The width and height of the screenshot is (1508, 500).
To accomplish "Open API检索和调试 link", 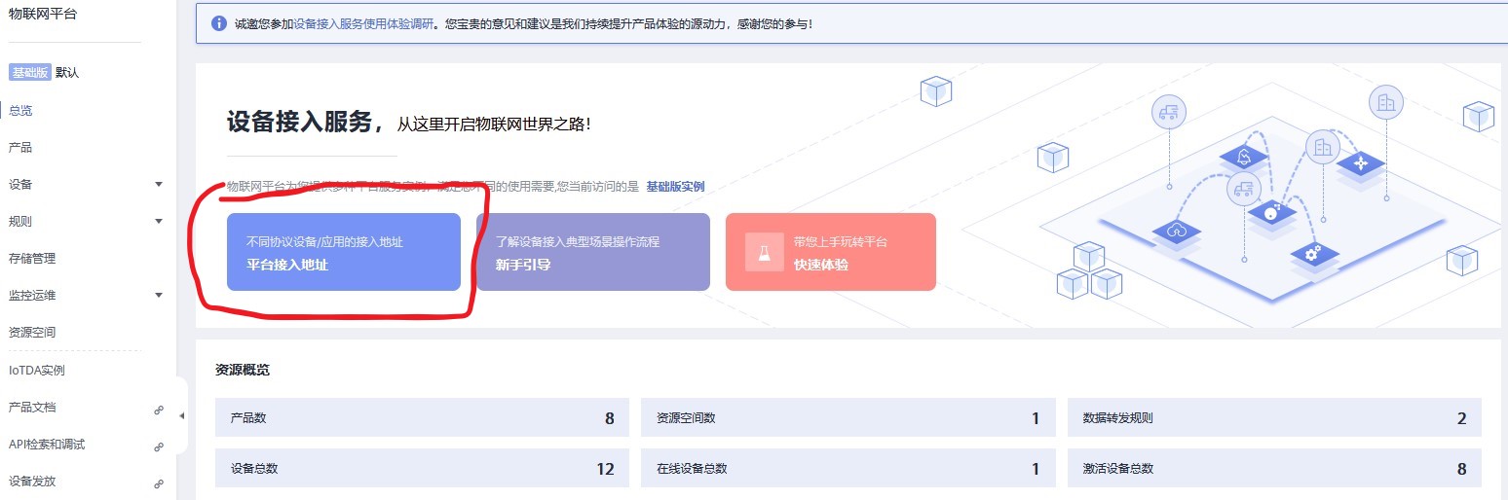I will (47, 445).
